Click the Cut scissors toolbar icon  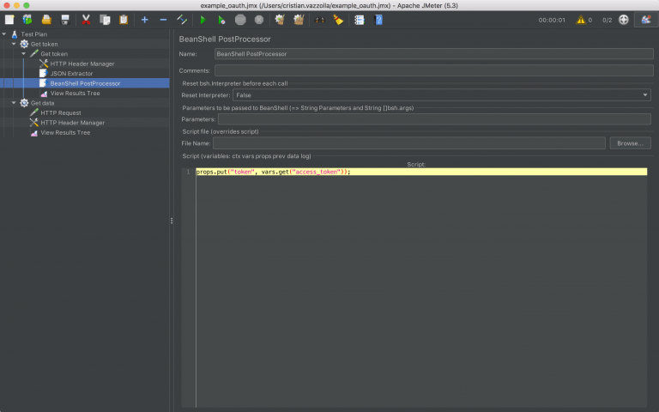coord(86,20)
